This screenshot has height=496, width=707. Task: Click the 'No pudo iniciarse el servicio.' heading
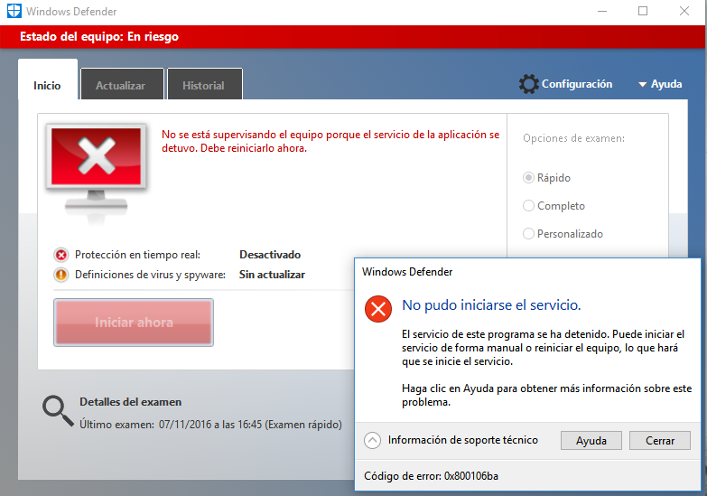491,305
